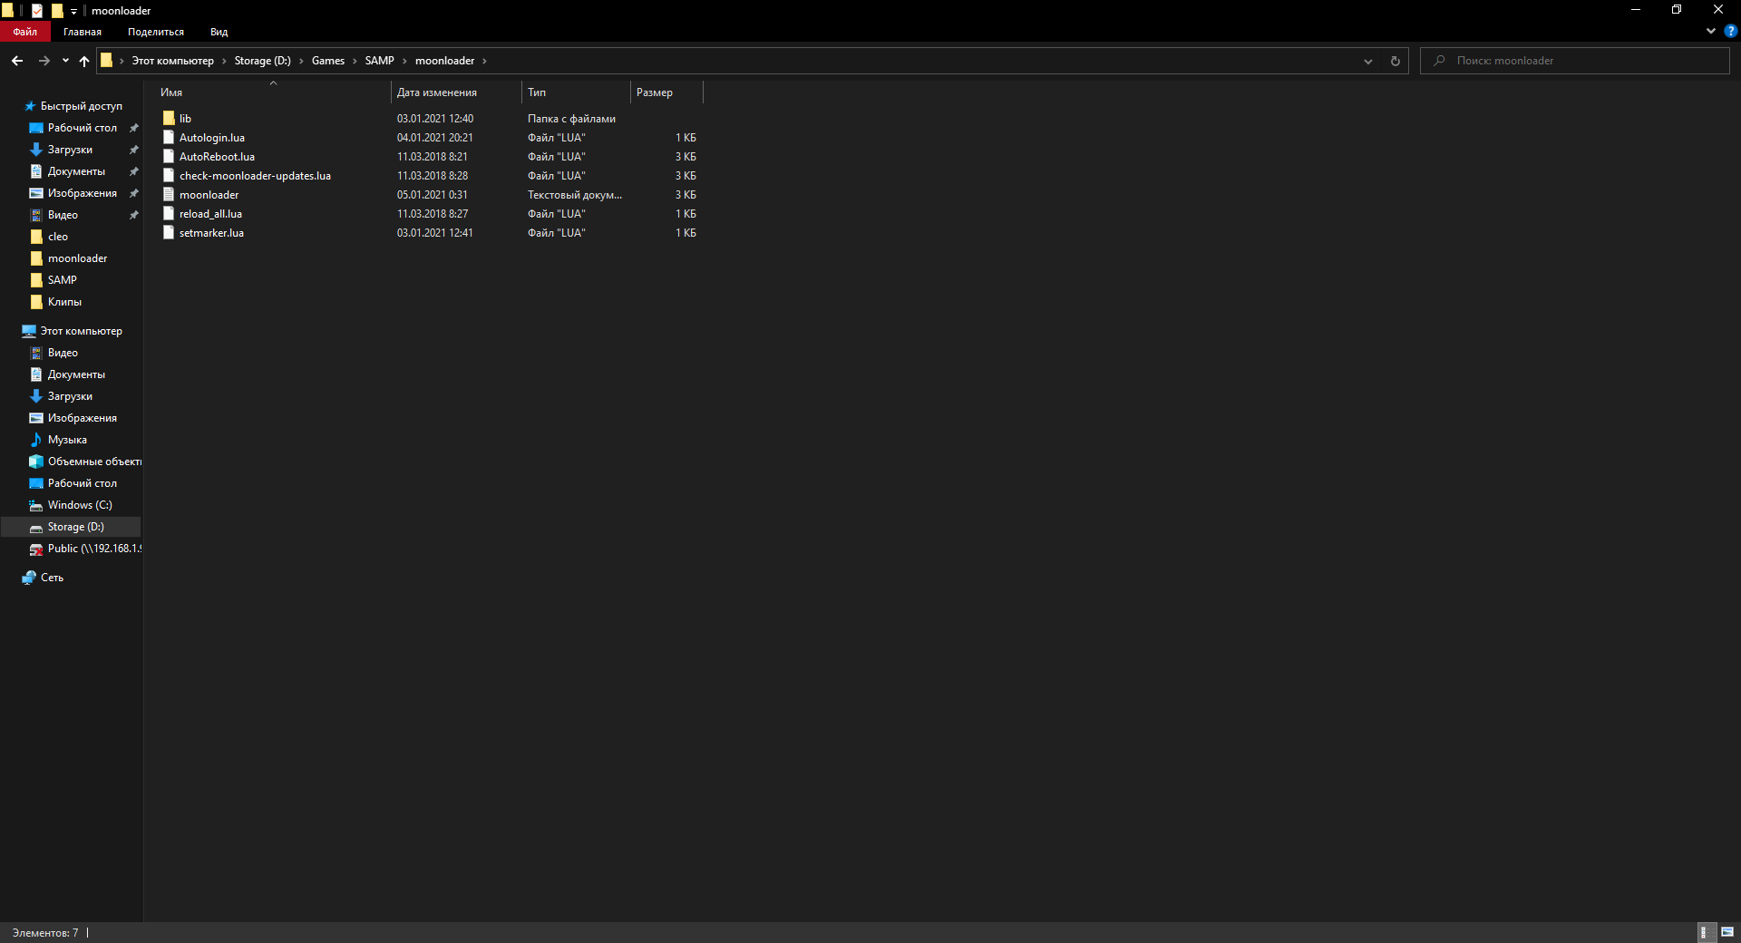Navigate to Games in the breadcrumb path
Image resolution: width=1741 pixels, height=943 pixels.
click(x=327, y=61)
